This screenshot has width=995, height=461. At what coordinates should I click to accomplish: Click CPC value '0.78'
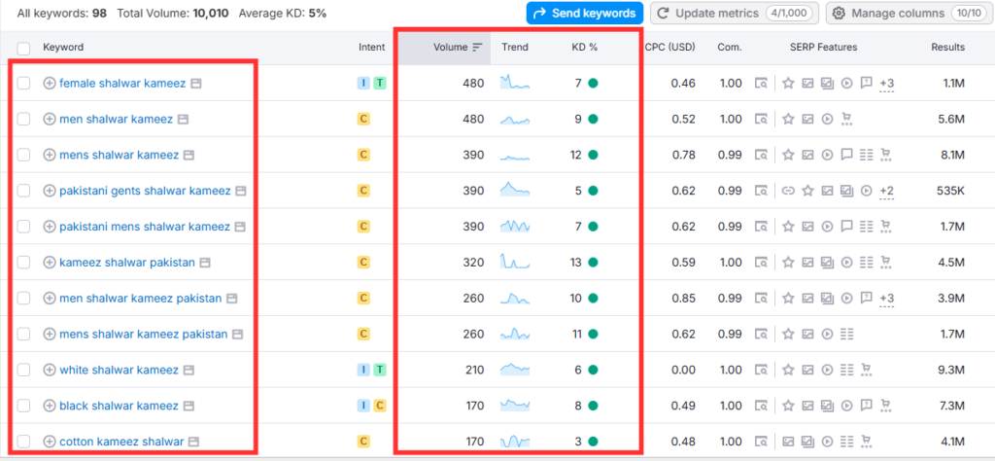pos(683,155)
